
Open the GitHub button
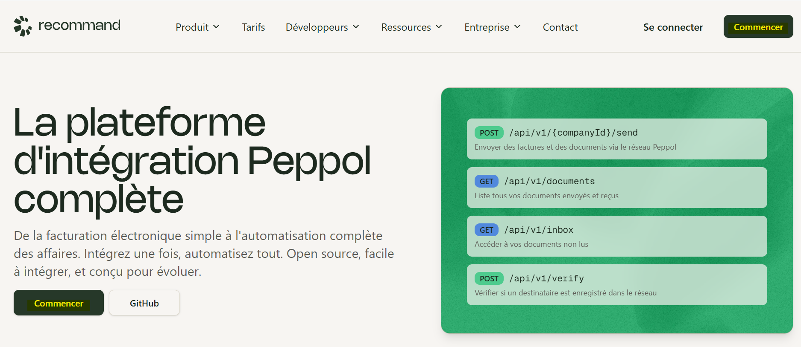[x=144, y=303]
